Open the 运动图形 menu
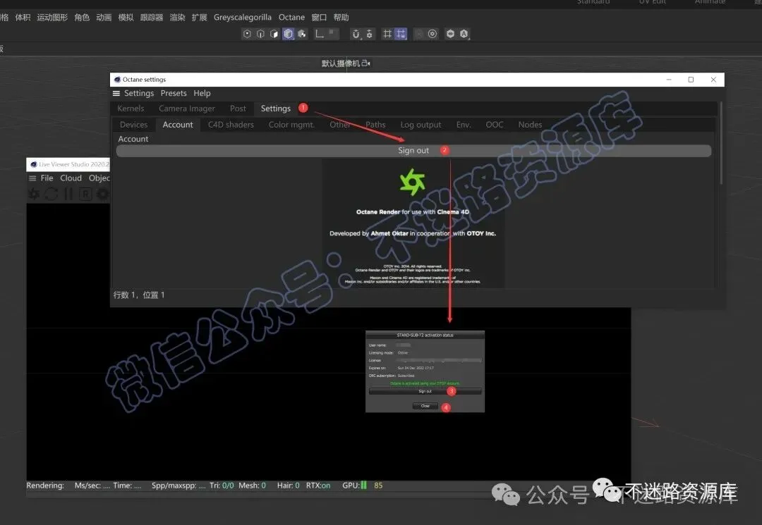 [52, 18]
